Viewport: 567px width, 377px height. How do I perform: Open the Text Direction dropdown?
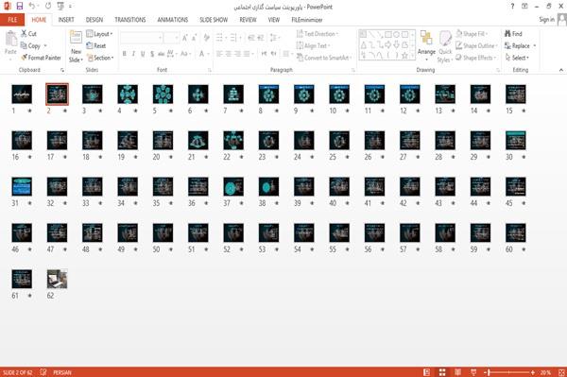[318, 34]
